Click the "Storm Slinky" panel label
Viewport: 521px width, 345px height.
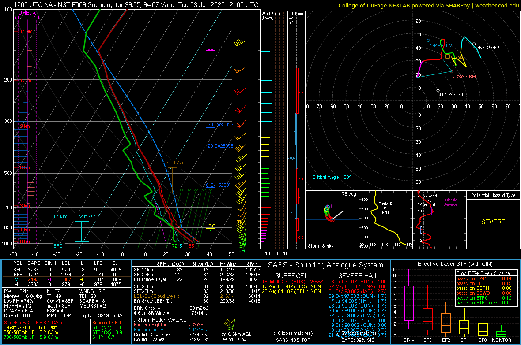pyautogui.click(x=320, y=246)
